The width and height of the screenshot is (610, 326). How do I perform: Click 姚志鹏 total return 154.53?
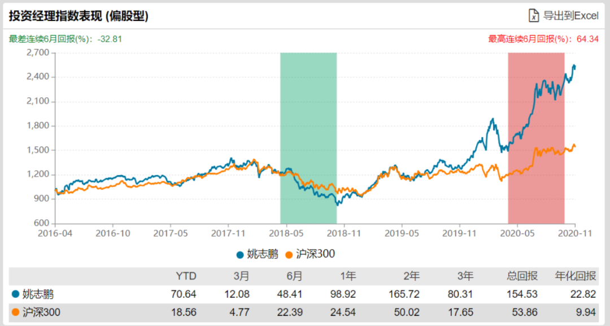(522, 294)
